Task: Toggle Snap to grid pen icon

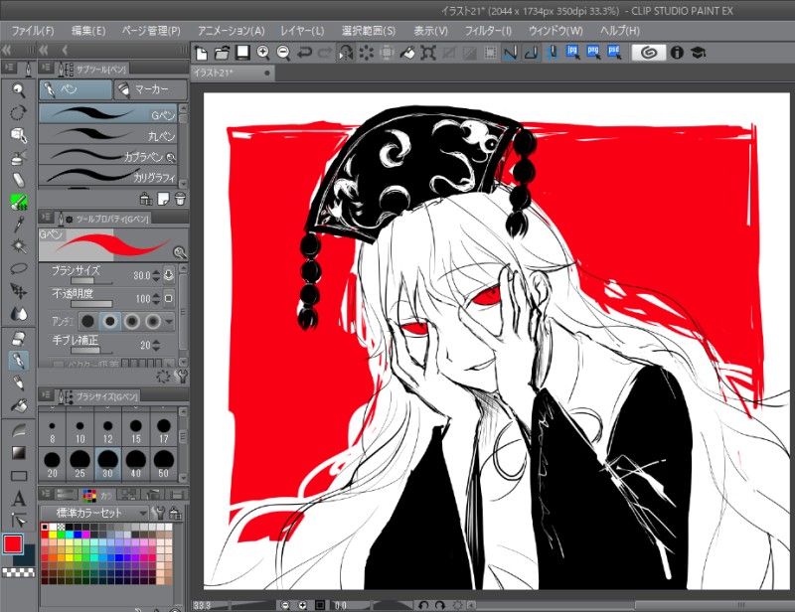Action: pyautogui.click(x=553, y=53)
